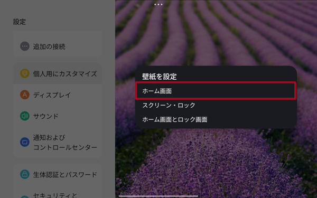Click the orange ディスプレイ icon
Image resolution: width=317 pixels, height=198 pixels.
[x=25, y=95]
